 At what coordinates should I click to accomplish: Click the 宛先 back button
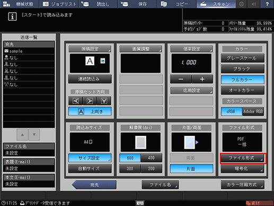click(94, 185)
